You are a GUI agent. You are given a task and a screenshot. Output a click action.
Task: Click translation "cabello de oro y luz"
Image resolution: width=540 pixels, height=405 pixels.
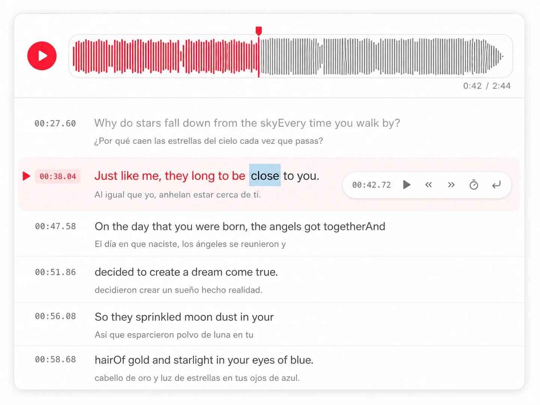(x=134, y=378)
